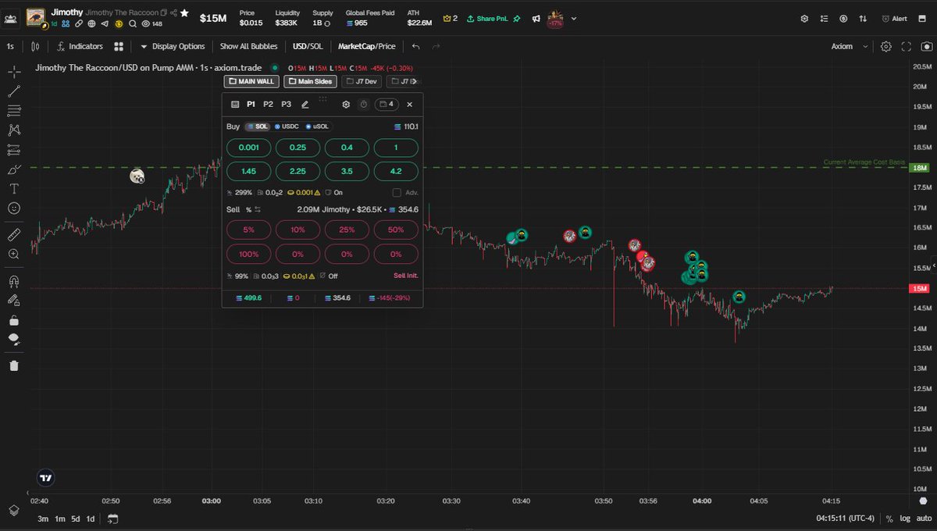937x531 pixels.
Task: Toggle log scale on the price axis
Action: (904, 519)
